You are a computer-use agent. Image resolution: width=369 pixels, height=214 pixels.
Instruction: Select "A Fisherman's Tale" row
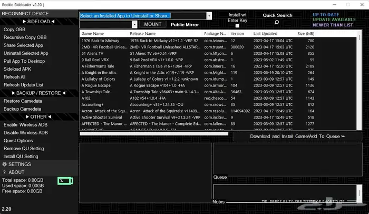pos(198,66)
